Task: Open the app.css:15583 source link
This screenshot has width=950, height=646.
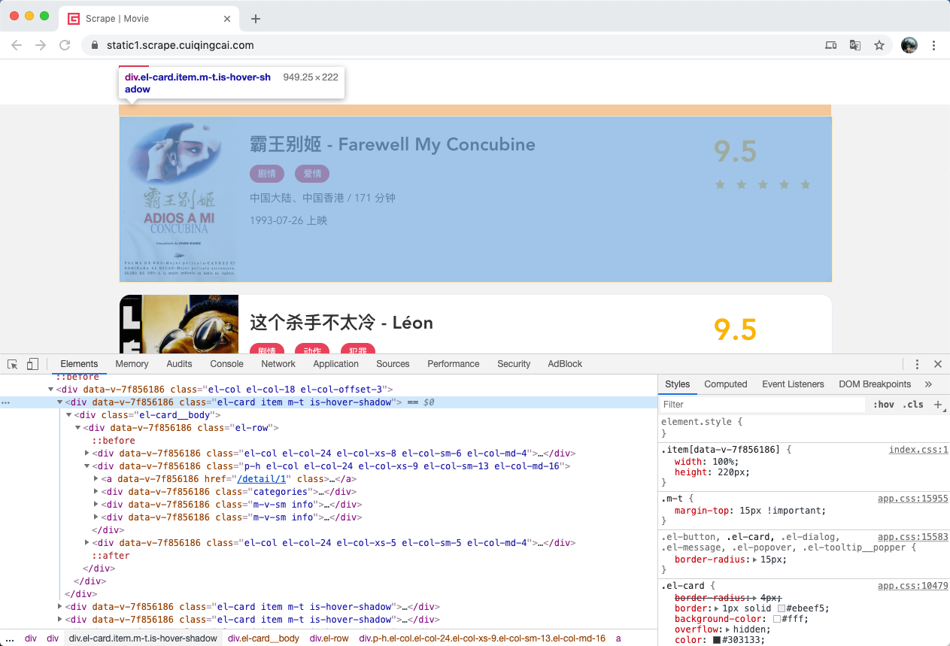Action: (913, 536)
